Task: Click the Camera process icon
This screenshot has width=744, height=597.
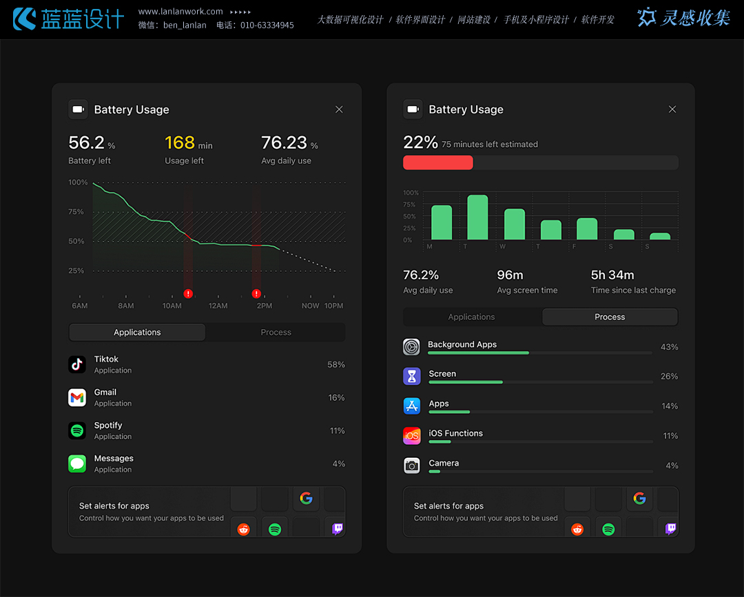Action: pyautogui.click(x=411, y=465)
